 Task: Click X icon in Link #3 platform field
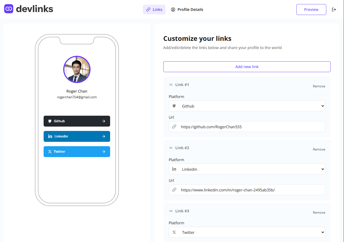pyautogui.click(x=174, y=232)
